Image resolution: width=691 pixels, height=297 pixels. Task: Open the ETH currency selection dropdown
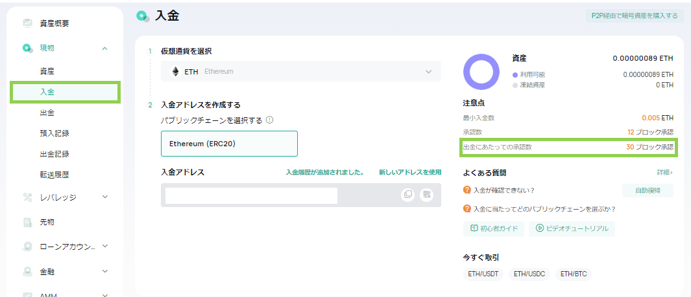point(300,71)
